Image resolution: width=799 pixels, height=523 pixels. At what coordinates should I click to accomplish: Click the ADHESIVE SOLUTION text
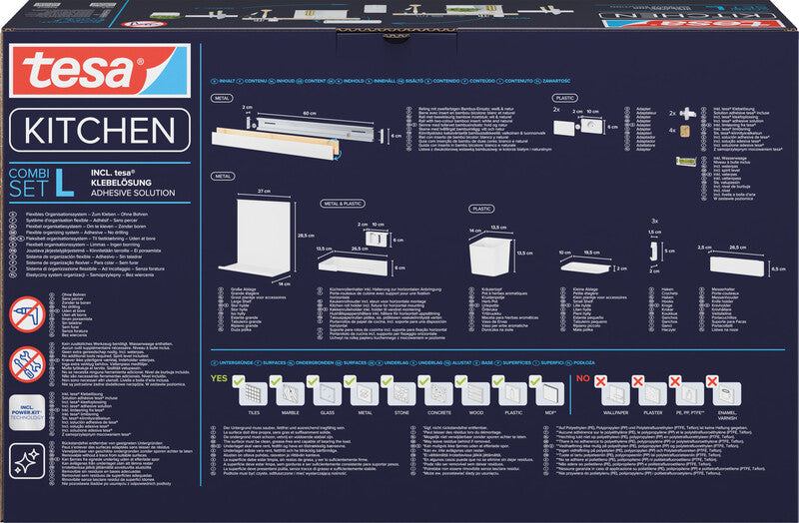click(x=133, y=193)
